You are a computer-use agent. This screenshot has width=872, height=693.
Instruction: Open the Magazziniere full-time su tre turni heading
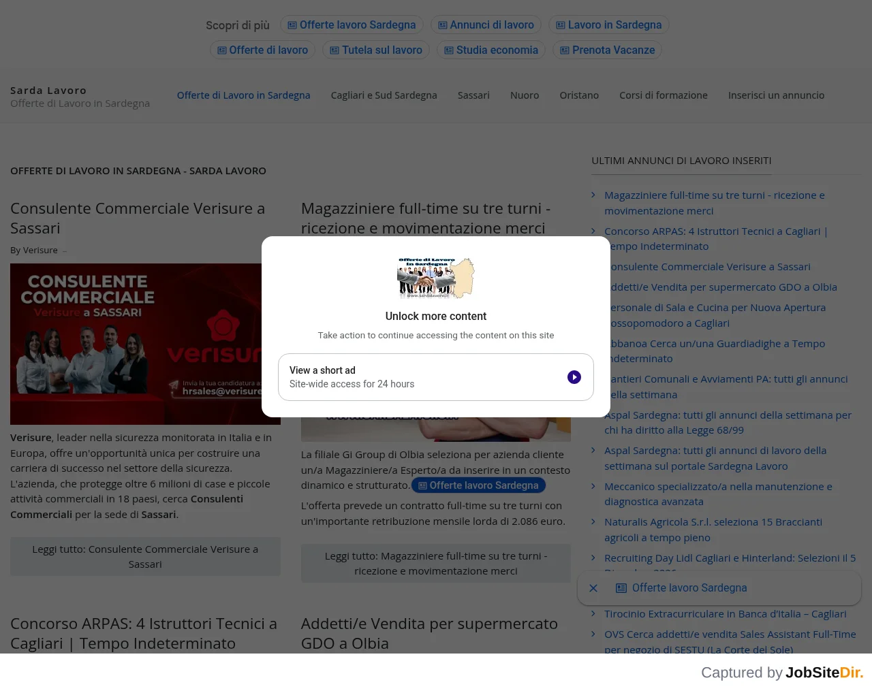tap(426, 219)
